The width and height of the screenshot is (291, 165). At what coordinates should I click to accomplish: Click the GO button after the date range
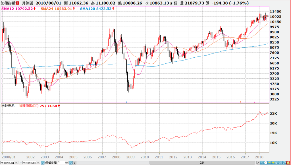43,163
